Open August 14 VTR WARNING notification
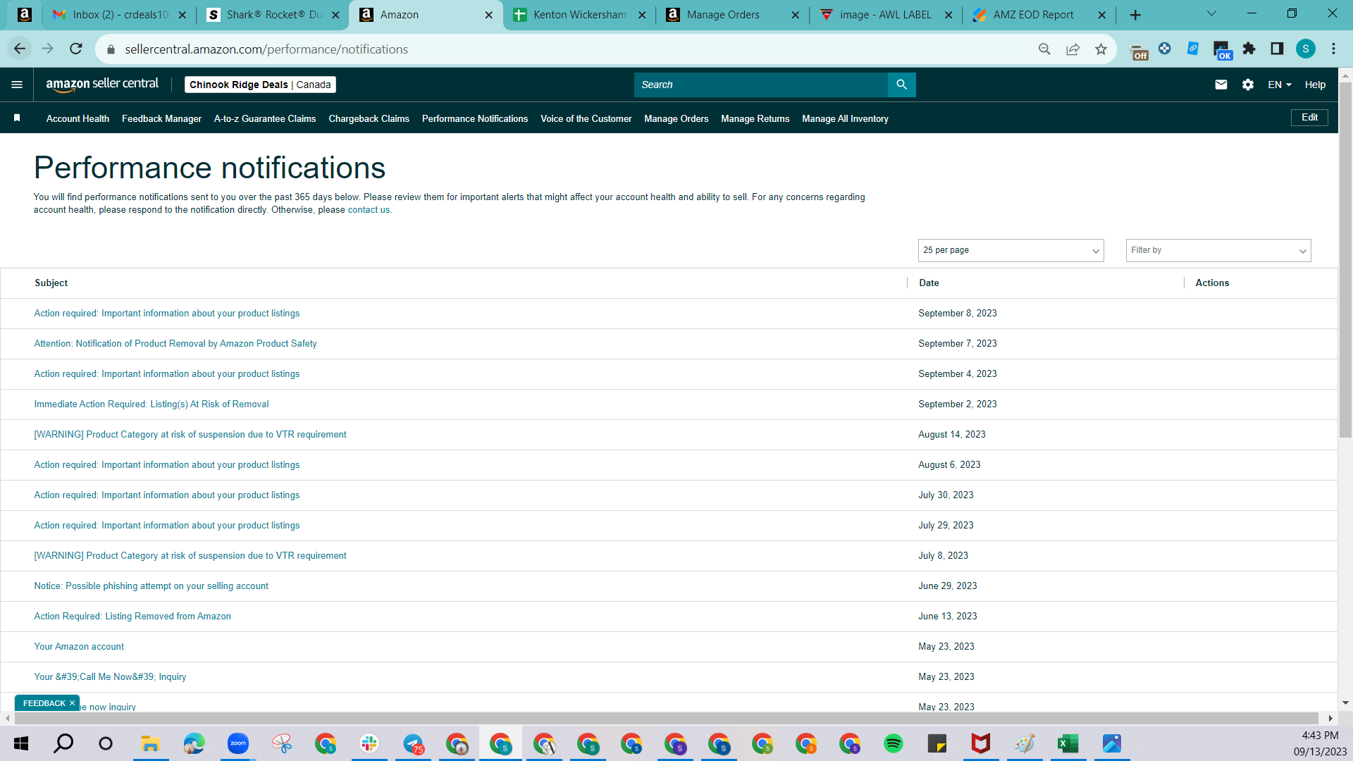This screenshot has width=1353, height=761. 190,435
